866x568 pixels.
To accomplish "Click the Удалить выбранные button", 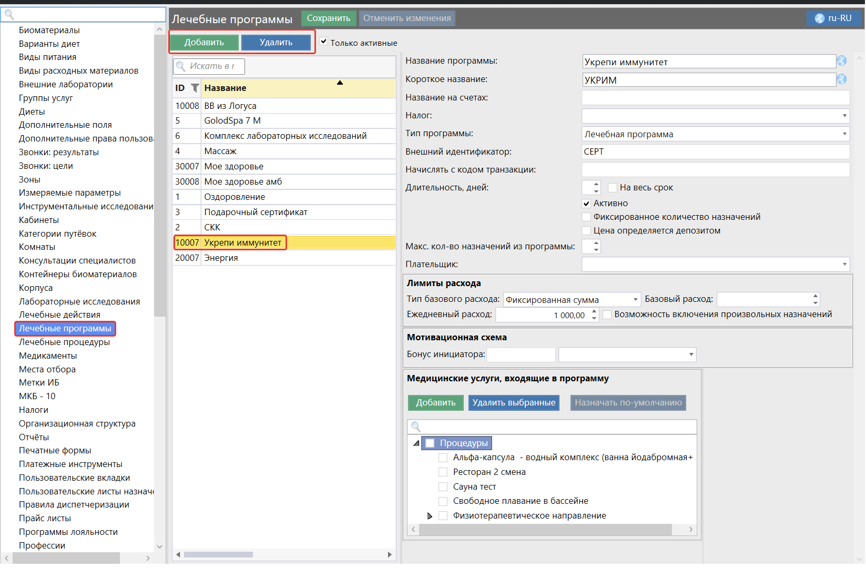I will coord(513,403).
